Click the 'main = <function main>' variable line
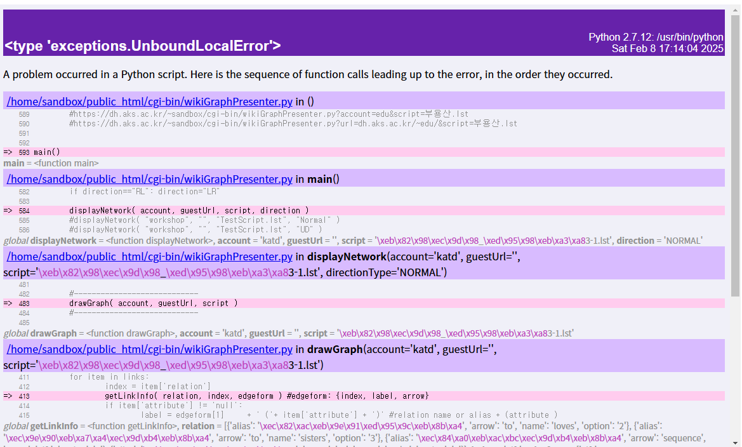 [51, 163]
